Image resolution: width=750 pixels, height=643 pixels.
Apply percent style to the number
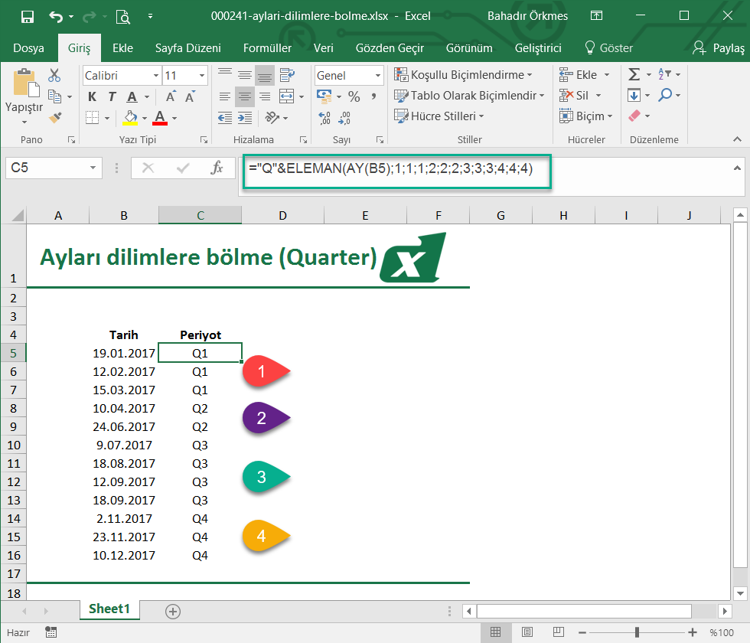(354, 96)
